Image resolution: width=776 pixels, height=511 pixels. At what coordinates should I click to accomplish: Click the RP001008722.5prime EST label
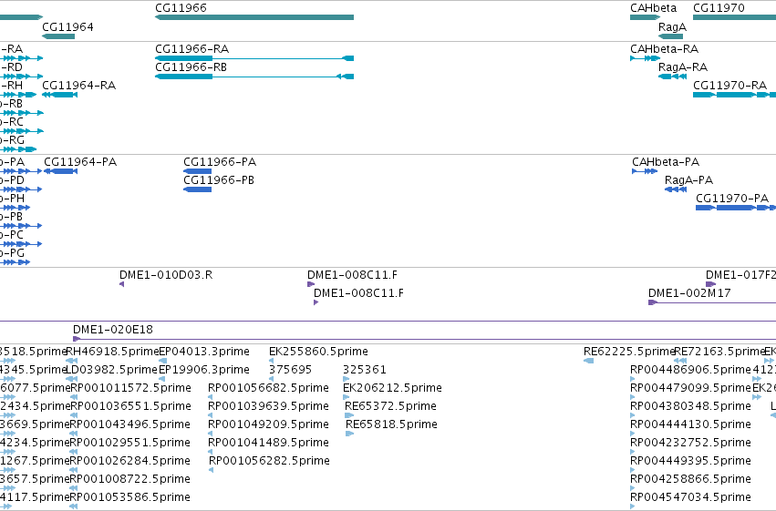(x=130, y=479)
